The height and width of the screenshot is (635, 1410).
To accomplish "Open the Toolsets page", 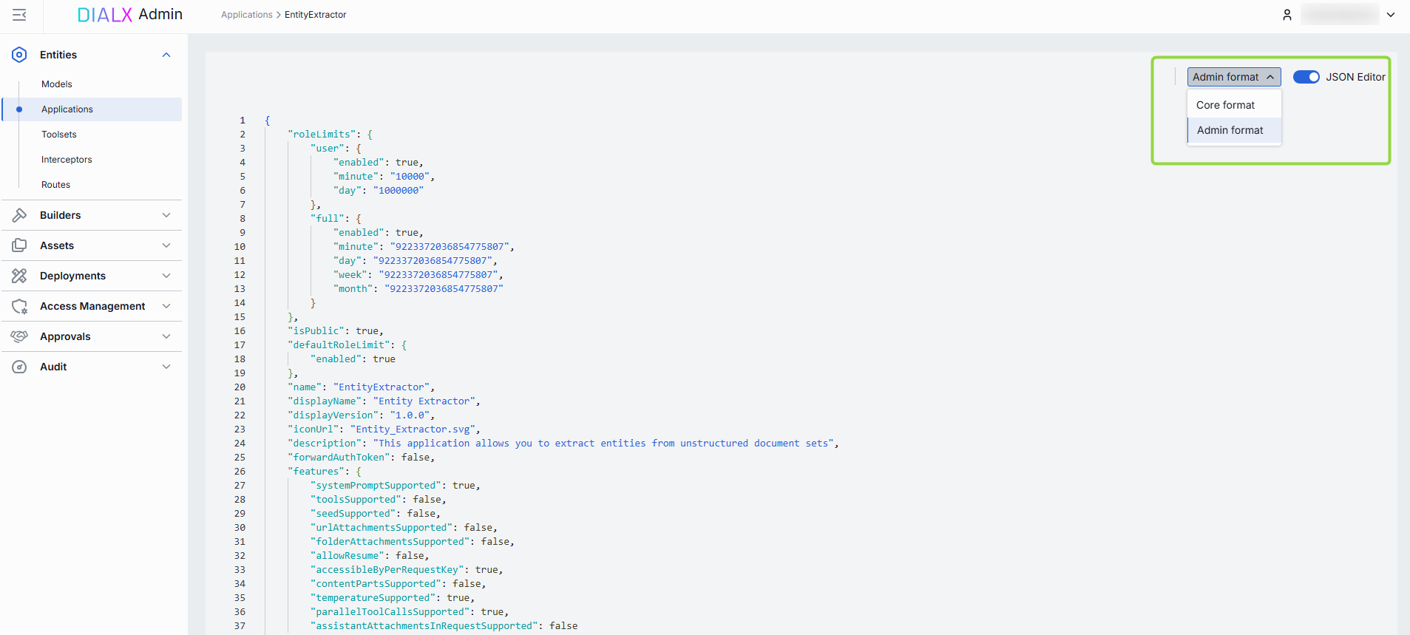I will tap(59, 135).
